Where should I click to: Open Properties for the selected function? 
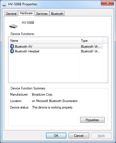pyautogui.click(x=92, y=120)
